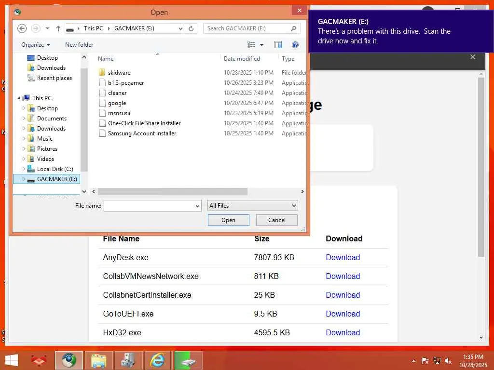
Task: Sort files by Name column
Action: 106,58
